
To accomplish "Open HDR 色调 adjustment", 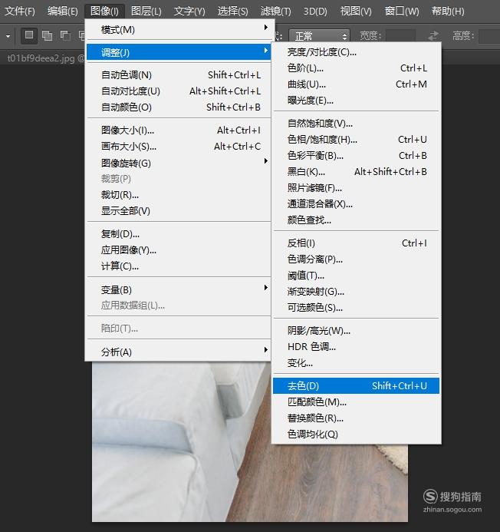I will tap(356, 347).
